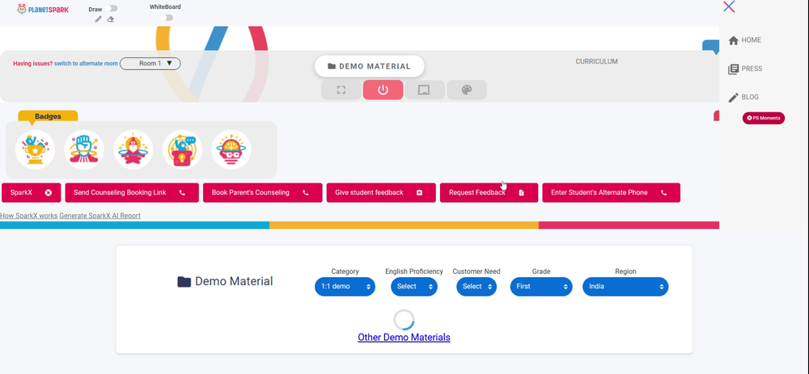Open the Curriculum tab
This screenshot has width=809, height=374.
(x=596, y=61)
